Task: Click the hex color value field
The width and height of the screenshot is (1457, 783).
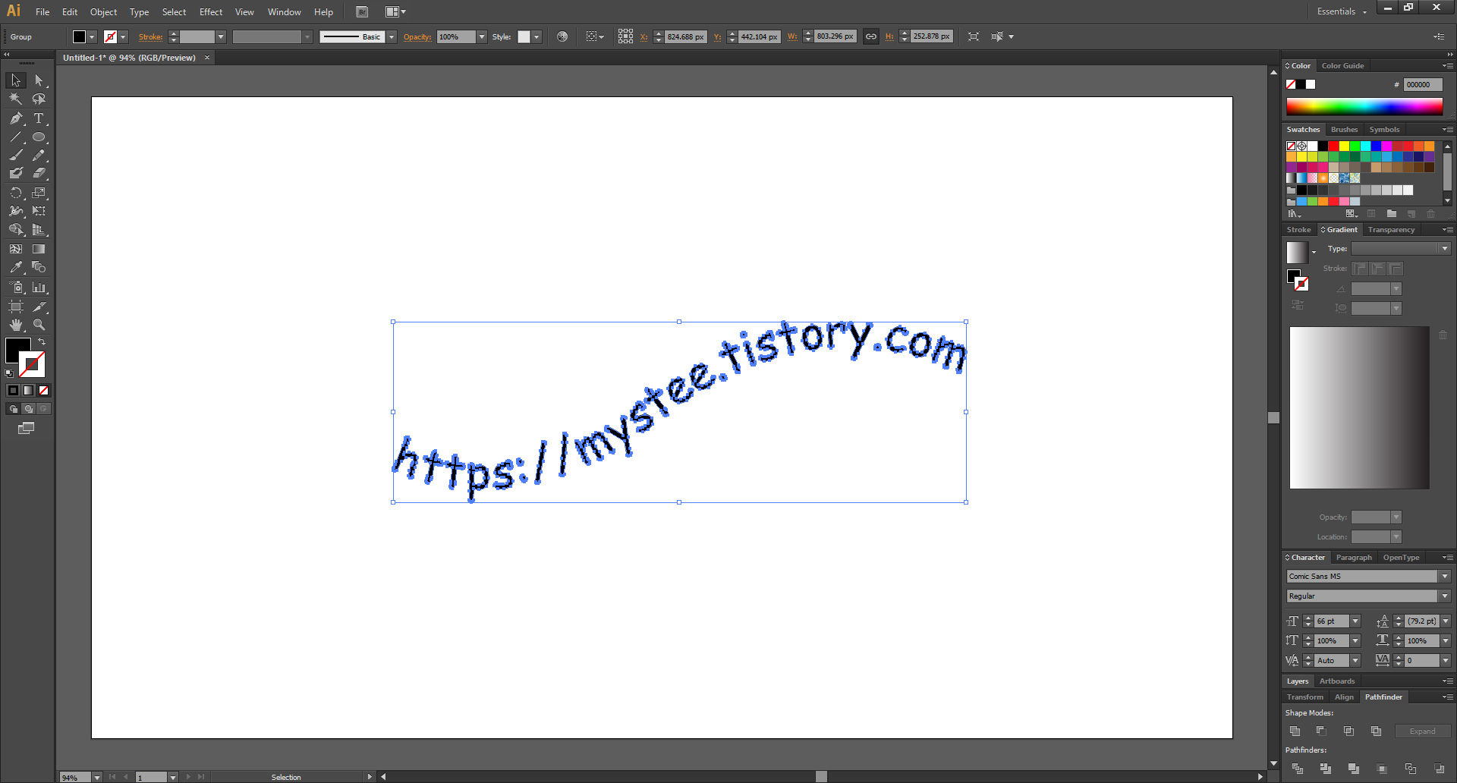Action: click(x=1423, y=85)
